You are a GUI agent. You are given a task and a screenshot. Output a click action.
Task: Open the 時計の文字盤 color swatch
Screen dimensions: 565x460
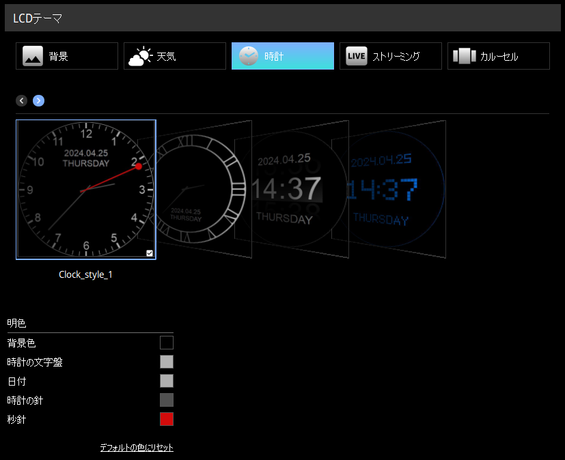click(167, 362)
